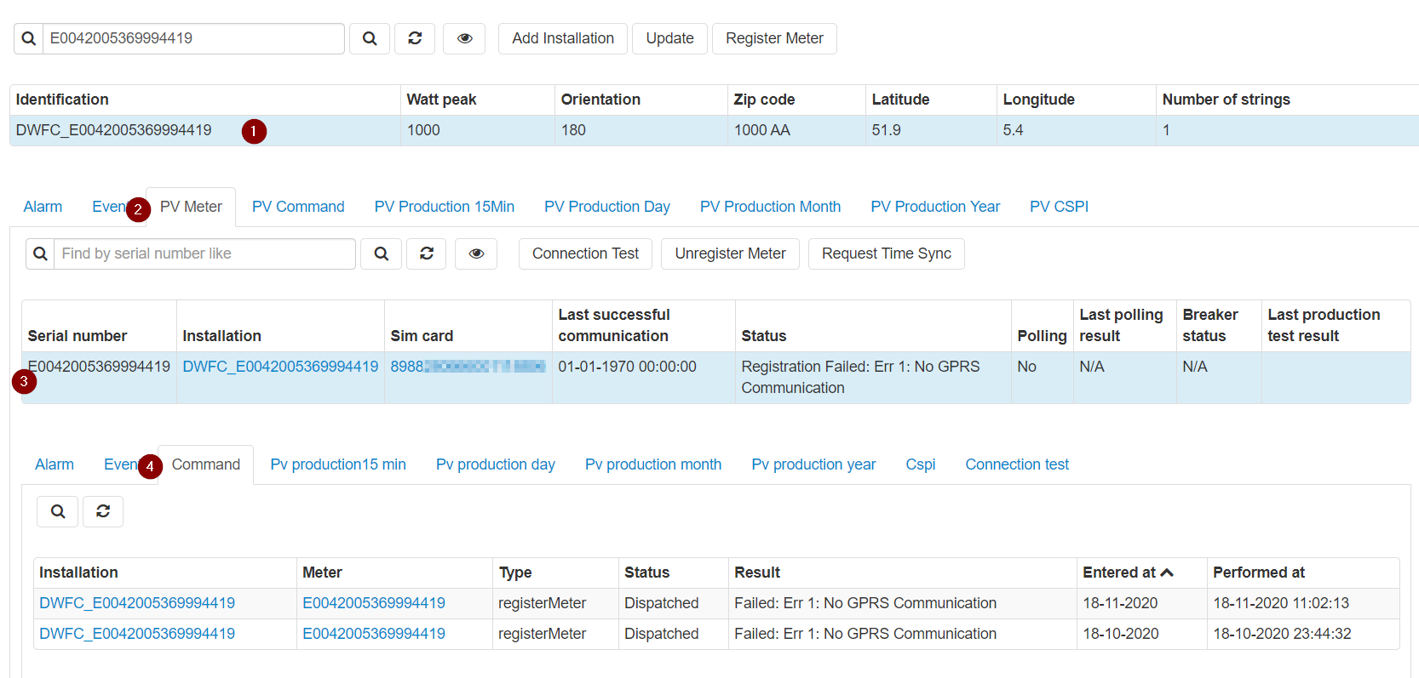
Task: Click the PV Meter search magnifier button
Action: 382,254
